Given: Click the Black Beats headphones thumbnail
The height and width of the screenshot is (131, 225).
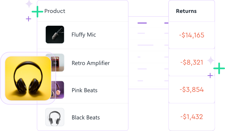Looking at the screenshot, I should (x=55, y=117).
